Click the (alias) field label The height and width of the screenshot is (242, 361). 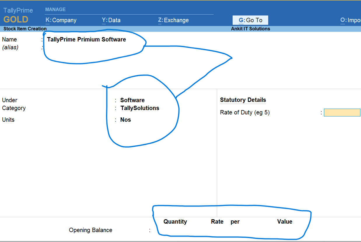[x=10, y=47]
